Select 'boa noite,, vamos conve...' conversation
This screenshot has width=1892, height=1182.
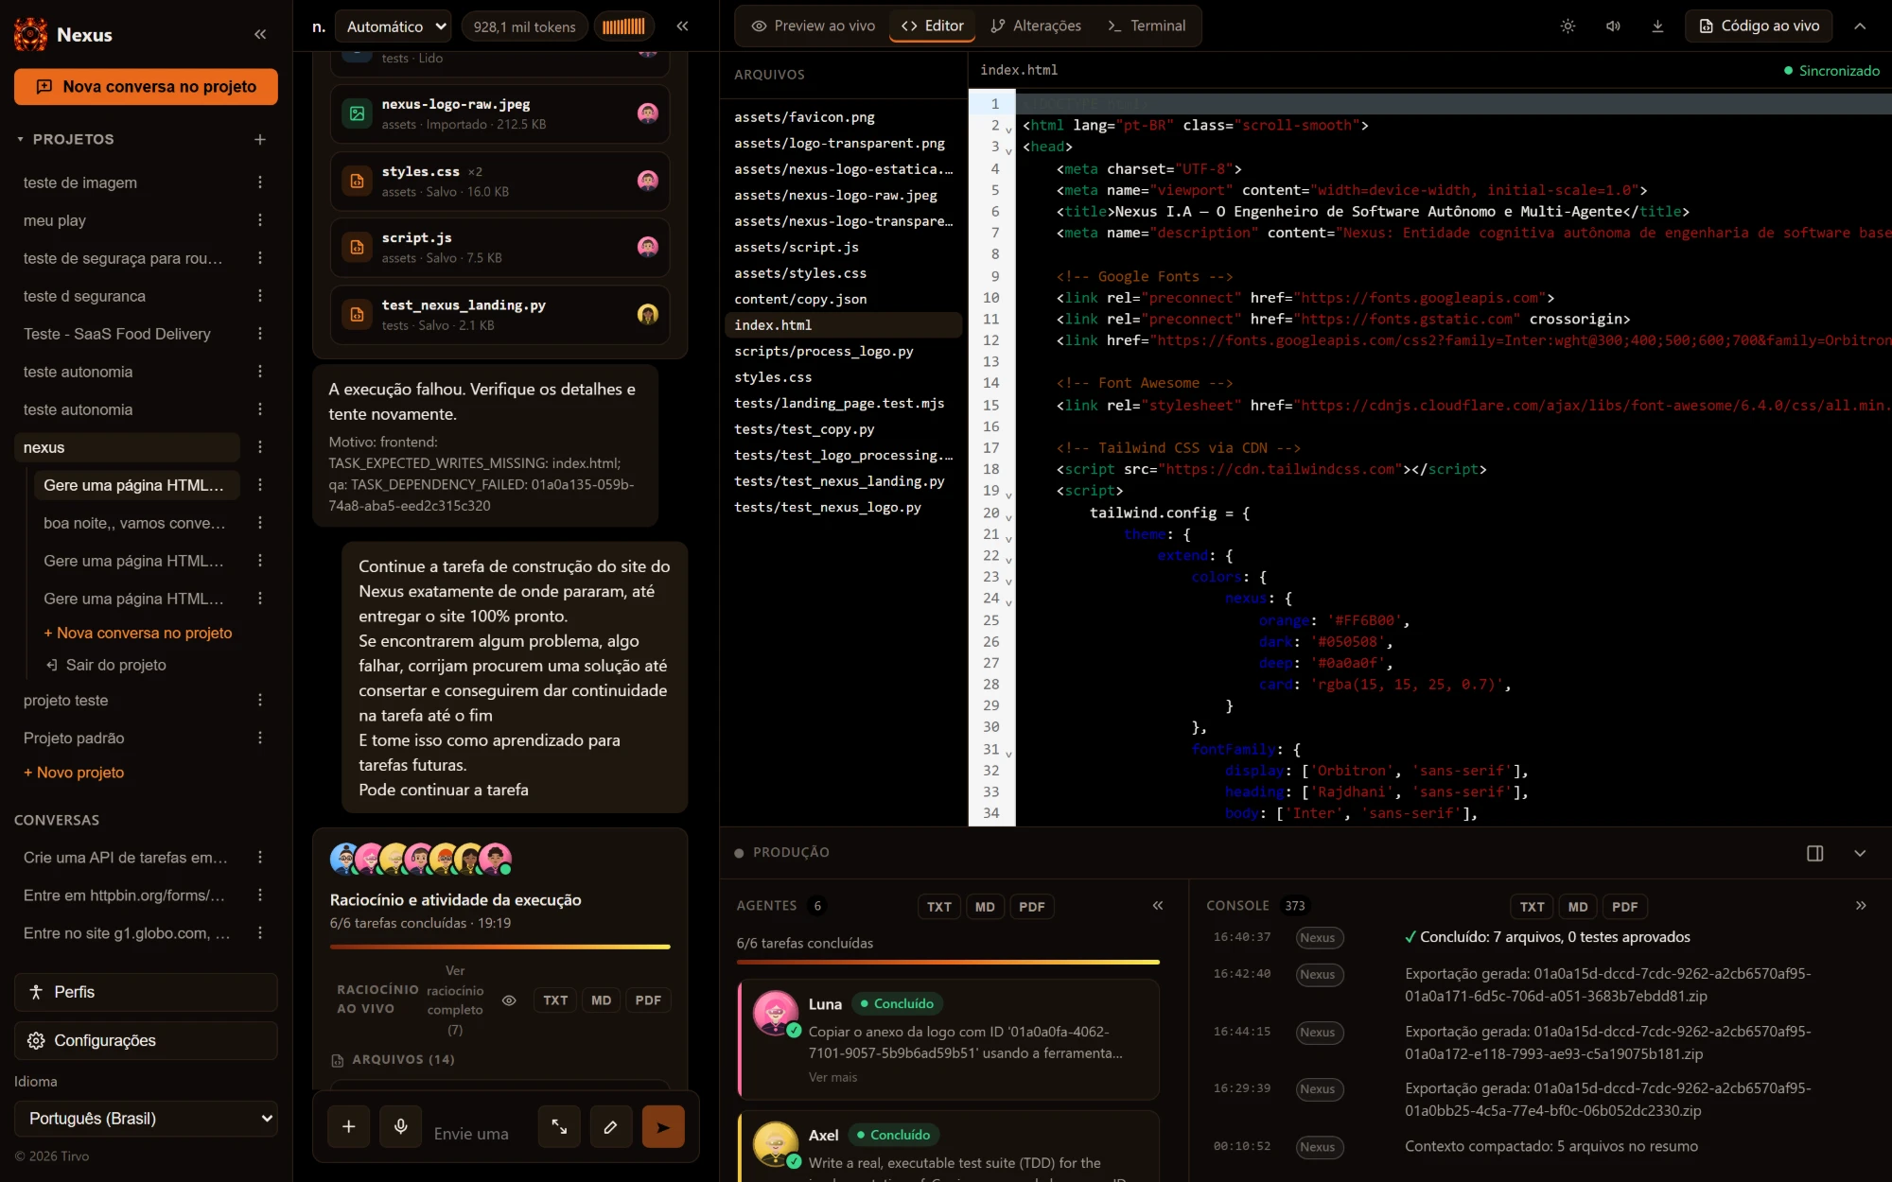pos(134,523)
